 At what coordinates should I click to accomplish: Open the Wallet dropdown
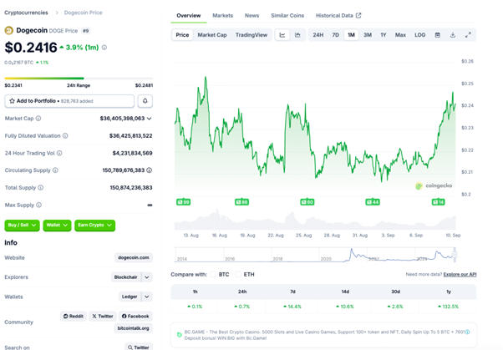click(x=57, y=226)
